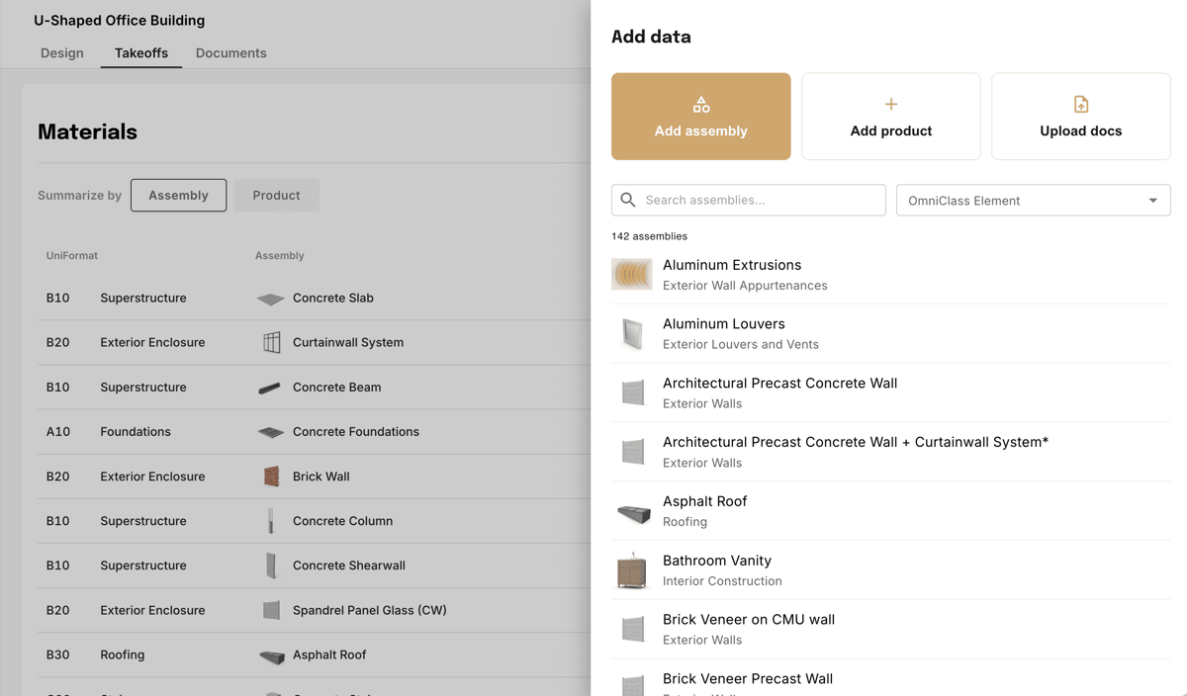Screen dimensions: 1187x696
Task: Click the Spandrel Panel Glass (CW) icon
Action: [x=271, y=610]
